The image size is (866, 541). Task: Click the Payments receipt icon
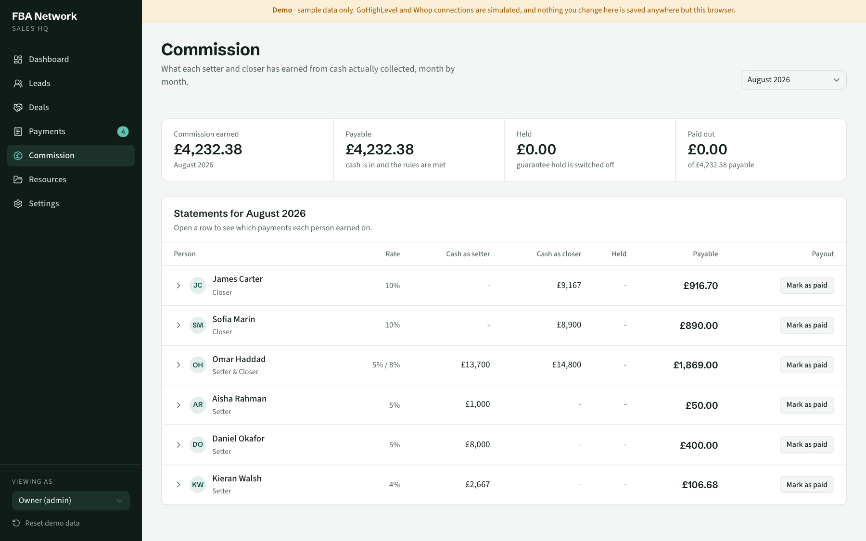pyautogui.click(x=18, y=131)
